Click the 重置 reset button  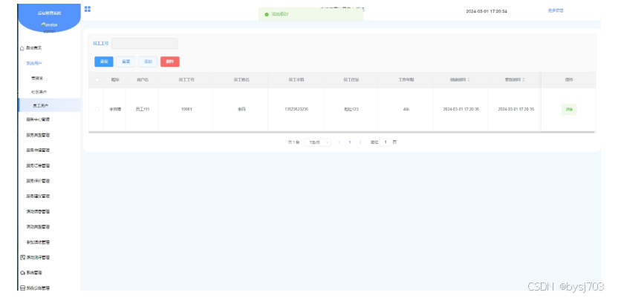[126, 62]
